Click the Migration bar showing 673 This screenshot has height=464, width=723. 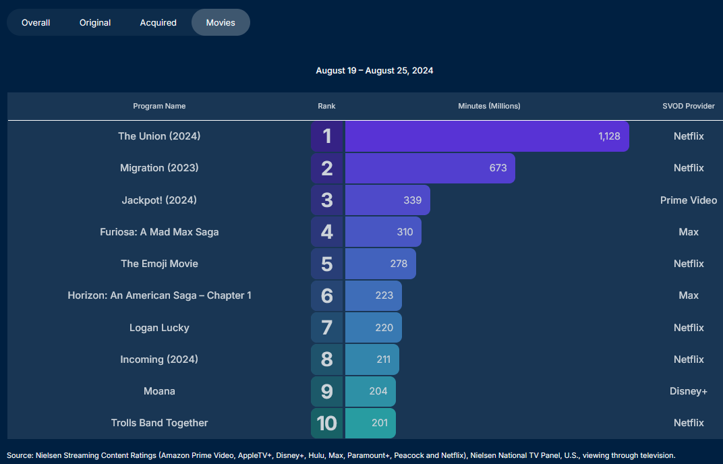click(x=430, y=168)
